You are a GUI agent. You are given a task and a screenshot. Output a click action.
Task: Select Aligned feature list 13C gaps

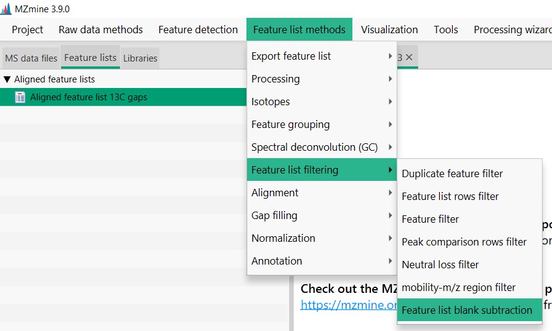pyautogui.click(x=88, y=97)
